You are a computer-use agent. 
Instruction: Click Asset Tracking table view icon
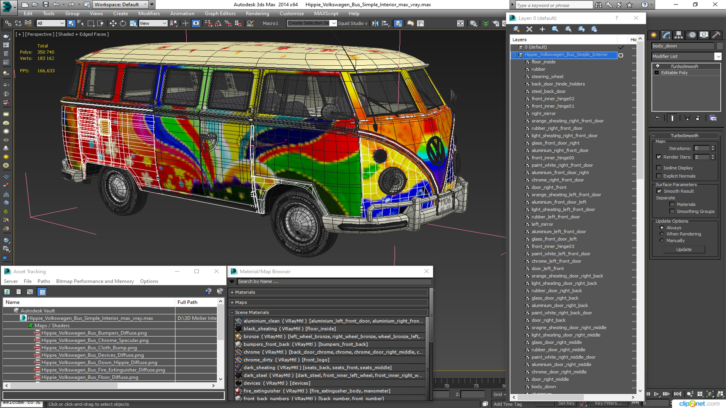pyautogui.click(x=42, y=292)
